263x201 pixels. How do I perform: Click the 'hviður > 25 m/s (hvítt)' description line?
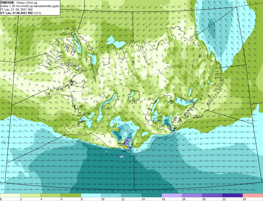(30, 6)
